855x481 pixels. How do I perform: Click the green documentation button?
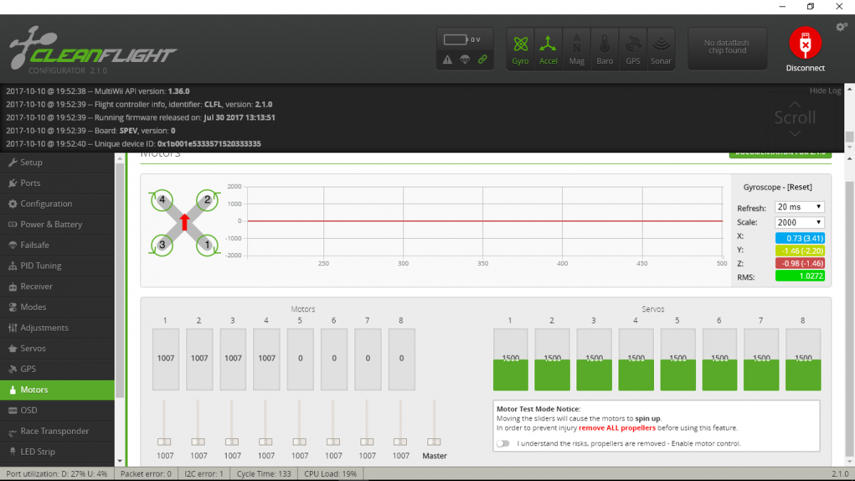click(779, 153)
